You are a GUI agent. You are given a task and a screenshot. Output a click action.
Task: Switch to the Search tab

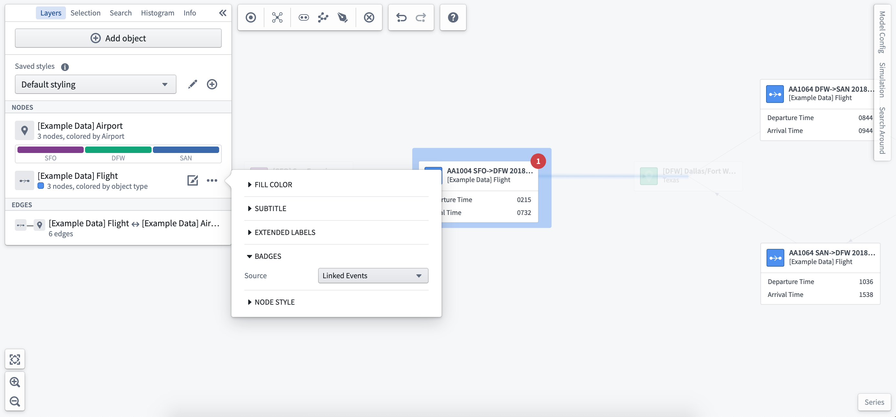tap(121, 13)
